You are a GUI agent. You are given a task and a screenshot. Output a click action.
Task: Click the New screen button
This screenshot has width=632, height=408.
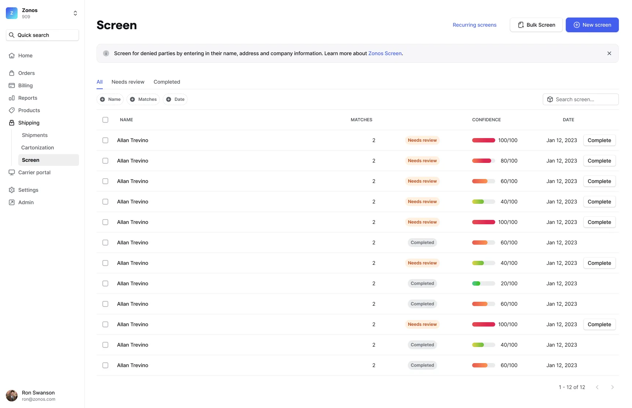tap(592, 25)
